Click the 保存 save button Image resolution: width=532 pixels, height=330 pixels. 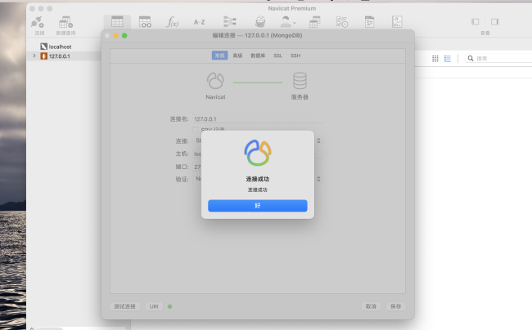click(395, 306)
